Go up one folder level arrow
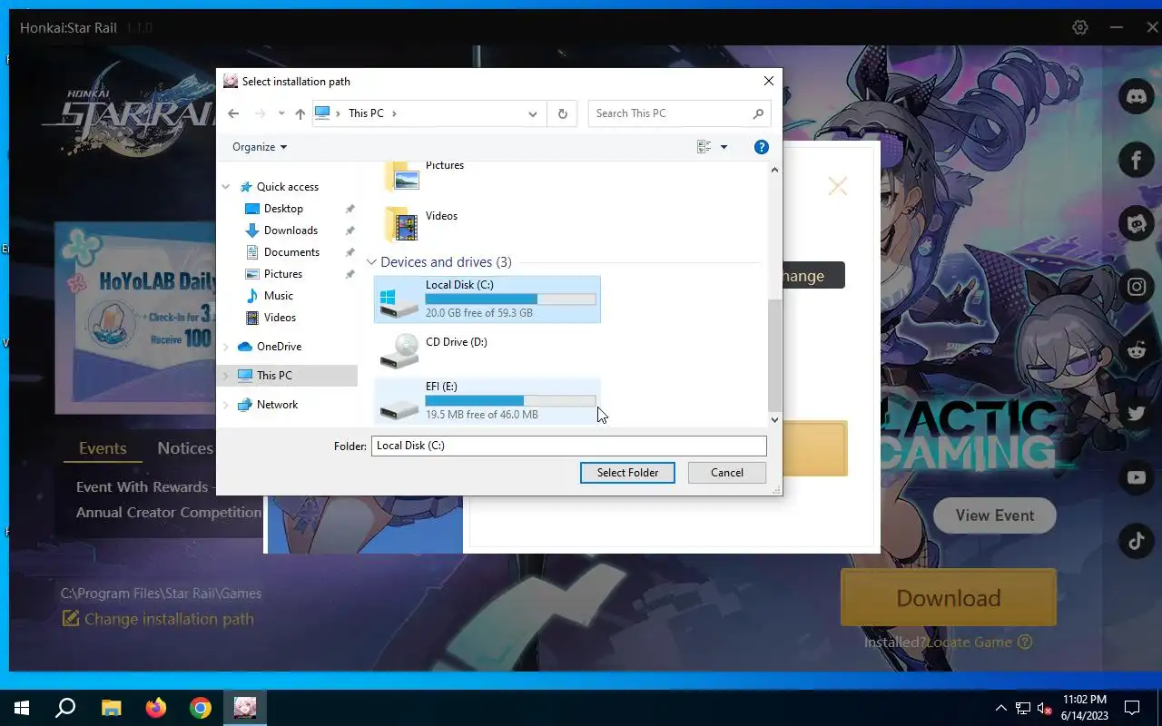 [x=300, y=113]
